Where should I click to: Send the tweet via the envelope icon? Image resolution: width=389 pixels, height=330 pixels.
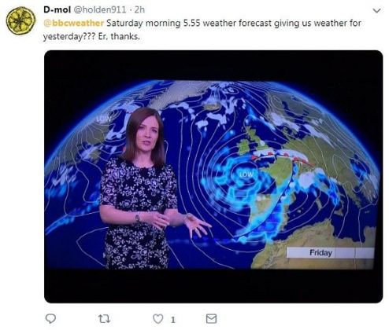pos(211,319)
